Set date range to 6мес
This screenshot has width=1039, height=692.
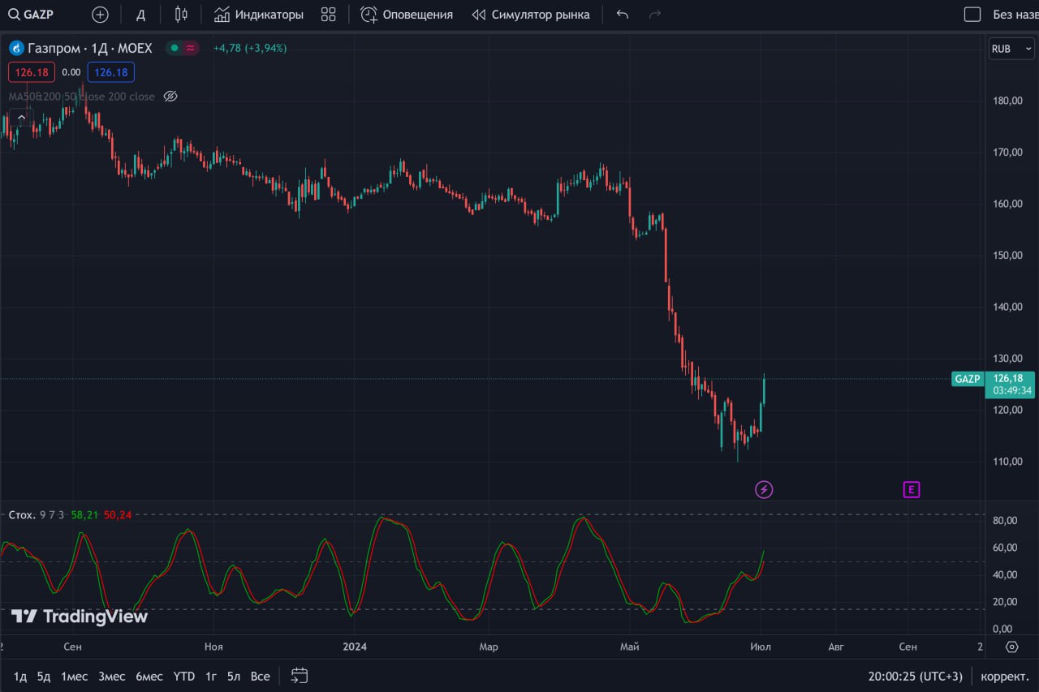click(149, 676)
